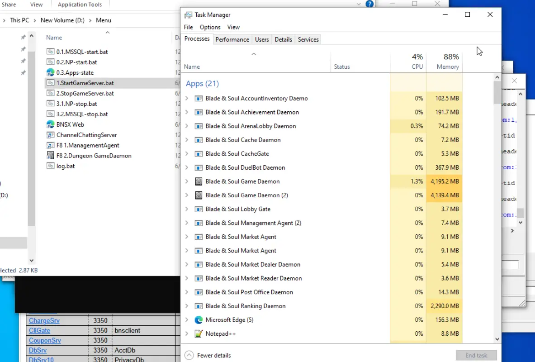Screen dimensions: 535x362
Task: Expand Blade & Soul Management Agent (2)
Action: (x=187, y=223)
